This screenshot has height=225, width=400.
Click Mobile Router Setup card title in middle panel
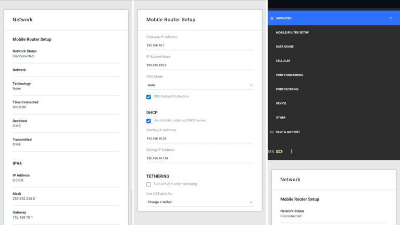click(x=171, y=20)
